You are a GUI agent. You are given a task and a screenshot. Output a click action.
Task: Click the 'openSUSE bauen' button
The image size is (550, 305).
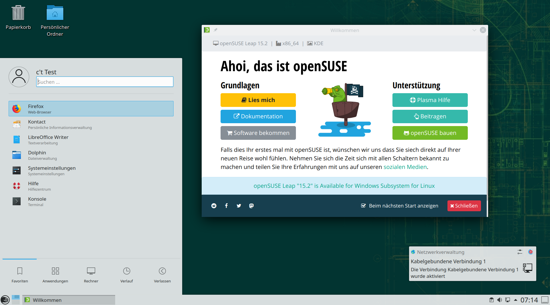(x=430, y=133)
